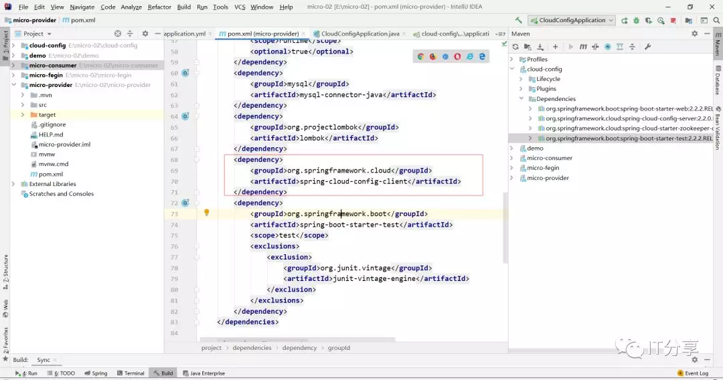The image size is (723, 380).
Task: Open in Opera browser icon in editor
Action: pos(457,57)
